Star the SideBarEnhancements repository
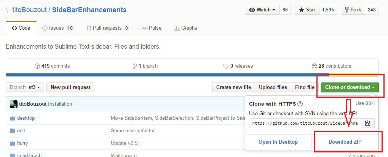 click(x=307, y=10)
